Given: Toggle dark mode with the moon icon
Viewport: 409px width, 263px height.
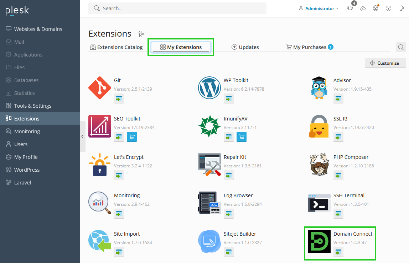Looking at the screenshot, I should coord(401,8).
